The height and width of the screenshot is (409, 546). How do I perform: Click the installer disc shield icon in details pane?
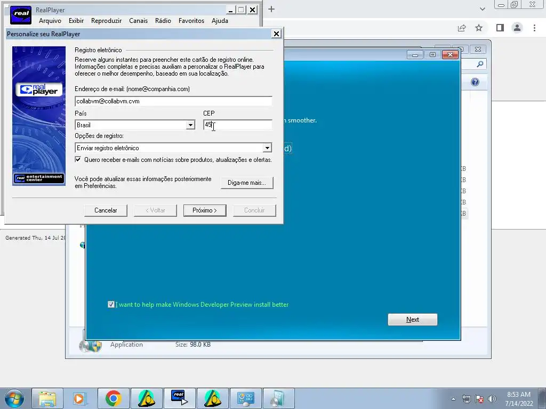click(90, 345)
